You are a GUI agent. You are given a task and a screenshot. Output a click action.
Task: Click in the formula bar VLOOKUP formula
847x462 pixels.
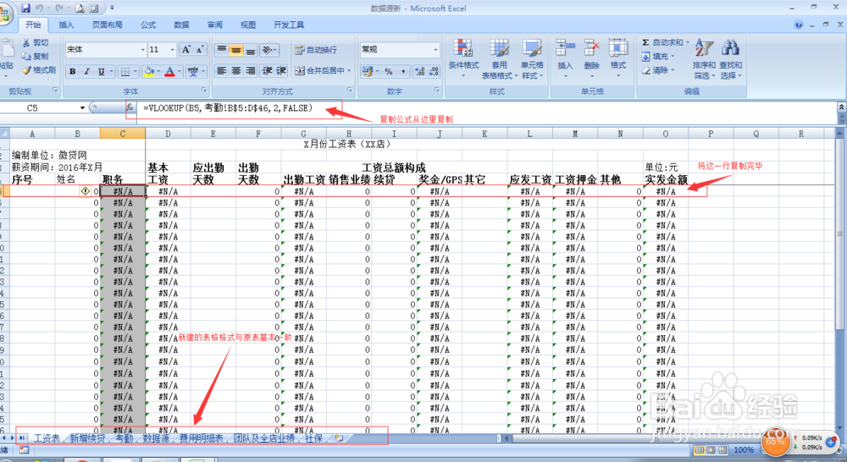(228, 108)
